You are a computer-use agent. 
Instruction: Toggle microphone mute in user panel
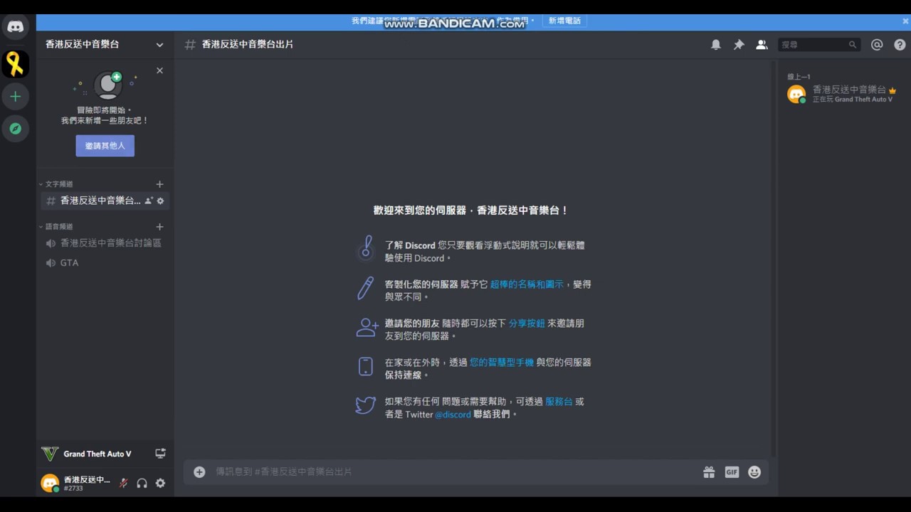123,484
